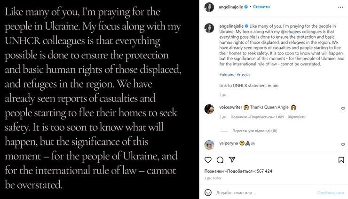Screen dimensions: 348x199
Task: Click angelinajolie's header profile avatar
Action: [209, 7]
